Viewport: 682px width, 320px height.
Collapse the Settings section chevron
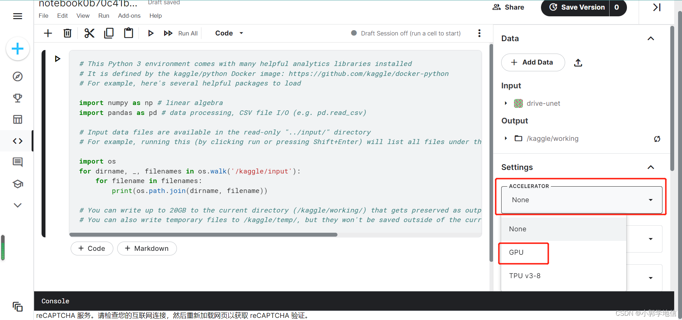coord(651,167)
